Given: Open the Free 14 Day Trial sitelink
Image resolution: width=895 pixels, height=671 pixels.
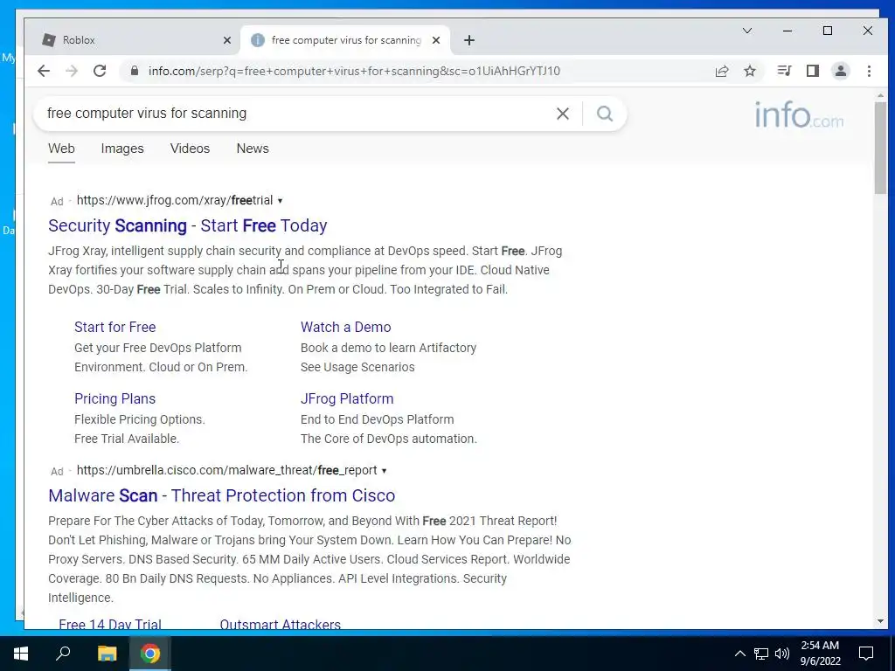Looking at the screenshot, I should [110, 624].
